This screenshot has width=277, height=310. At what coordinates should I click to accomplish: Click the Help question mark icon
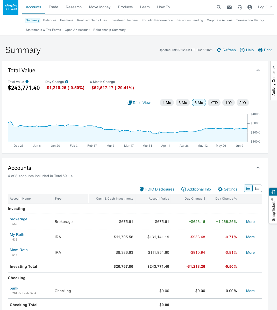pos(242,50)
